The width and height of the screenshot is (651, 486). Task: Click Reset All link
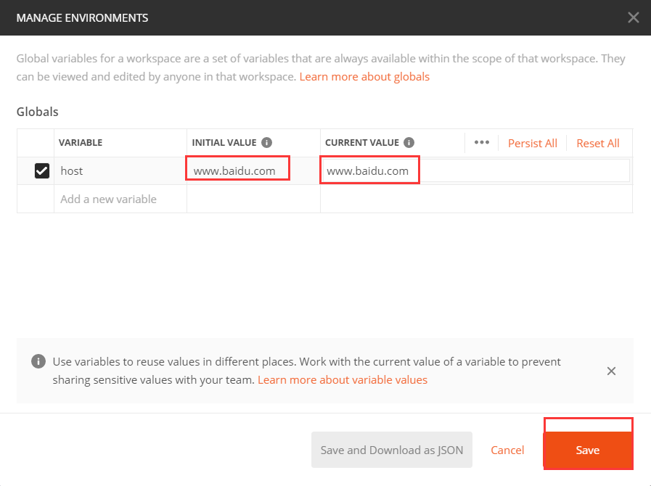[598, 143]
